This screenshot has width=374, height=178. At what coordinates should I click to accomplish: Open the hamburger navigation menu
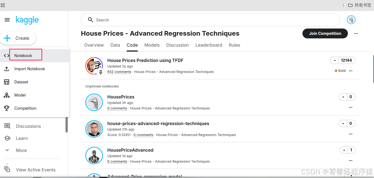[x=7, y=20]
